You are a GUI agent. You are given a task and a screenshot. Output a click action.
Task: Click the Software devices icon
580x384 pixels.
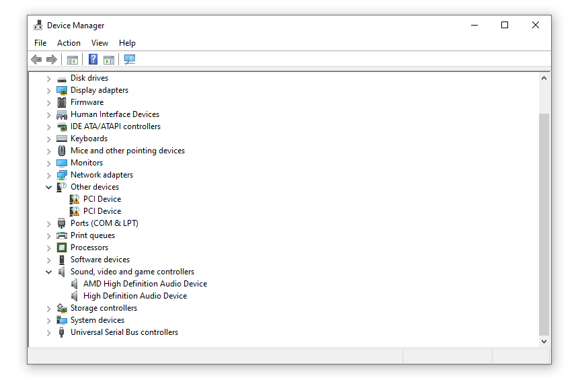point(62,260)
